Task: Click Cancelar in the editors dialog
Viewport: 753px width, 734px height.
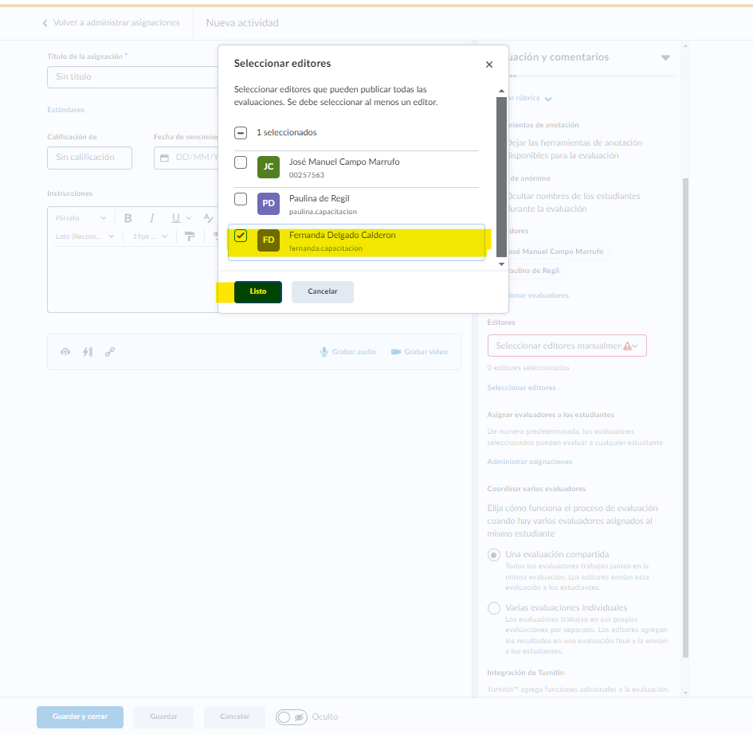Action: tap(322, 292)
